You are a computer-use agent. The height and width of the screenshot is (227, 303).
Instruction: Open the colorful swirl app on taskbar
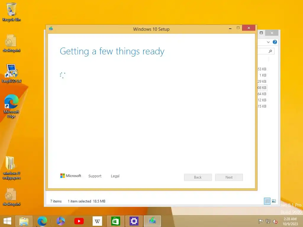[60, 221]
